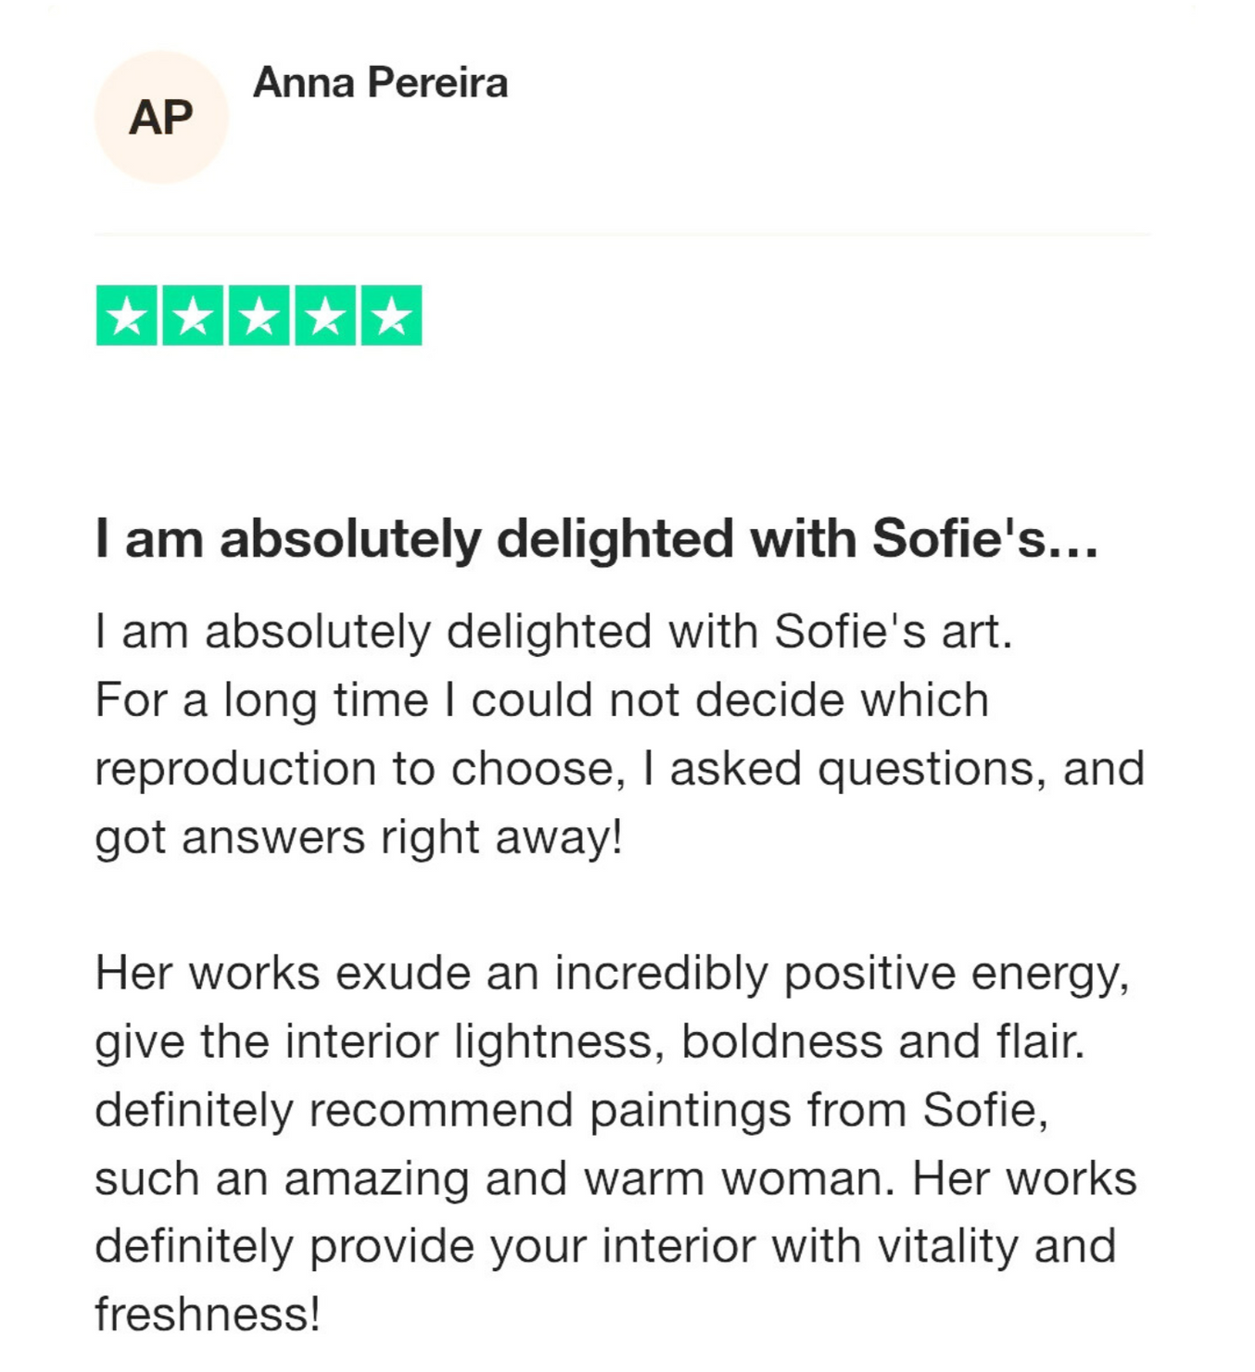Select the second green rating star
Screen dimensions: 1255x1372
(x=193, y=316)
